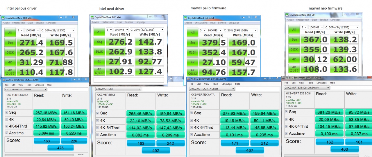Open 'C: OCZ-VERT EX3 SCSI Disk Device' dropdown
Image resolution: width=372 pixels, height=157 pixels.
(307, 87)
